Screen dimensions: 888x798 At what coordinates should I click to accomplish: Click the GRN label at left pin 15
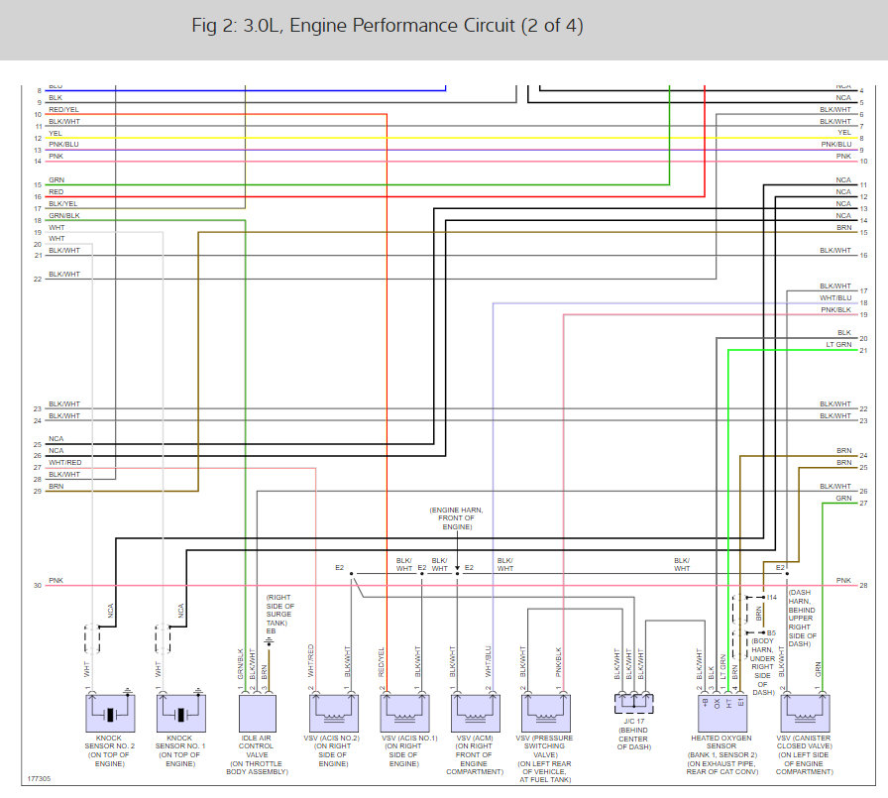point(56,180)
